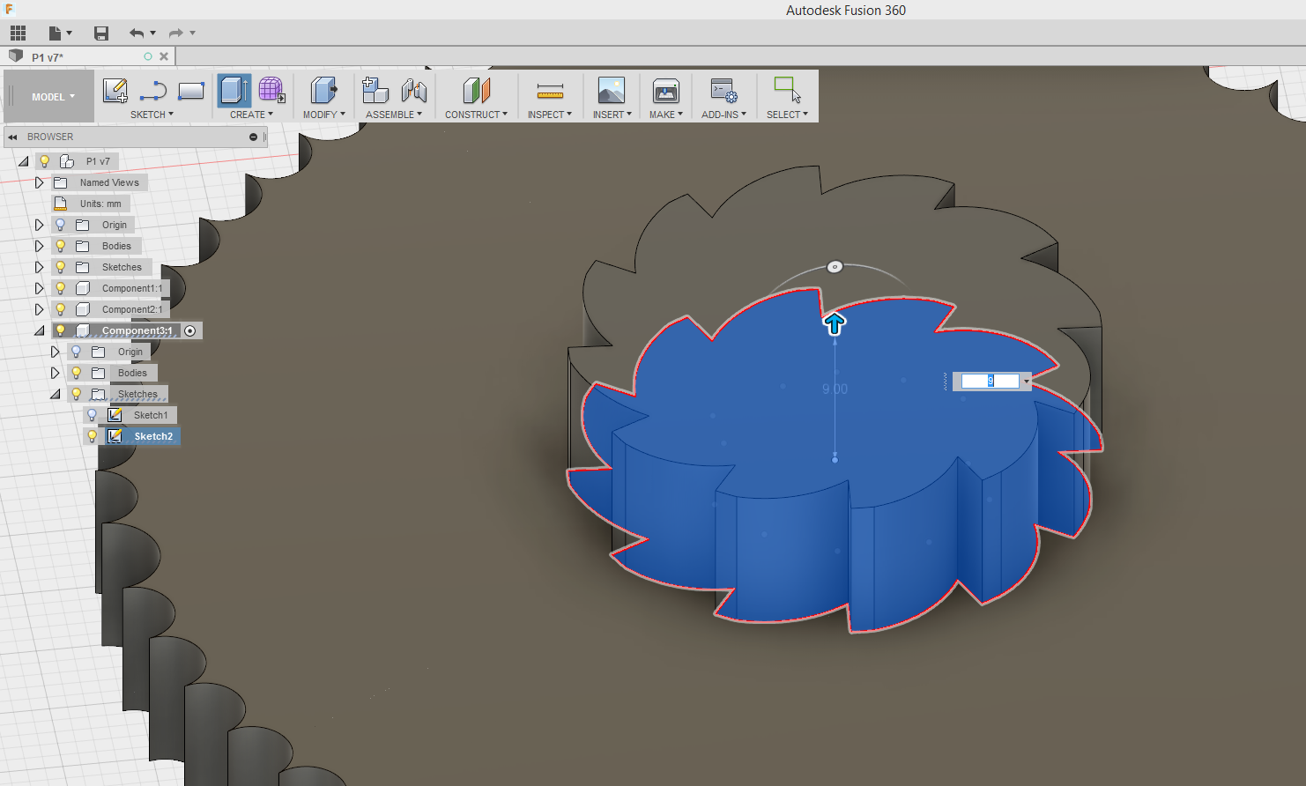This screenshot has width=1306, height=786.
Task: Click the Browser panel minus options icon
Action: tap(253, 137)
